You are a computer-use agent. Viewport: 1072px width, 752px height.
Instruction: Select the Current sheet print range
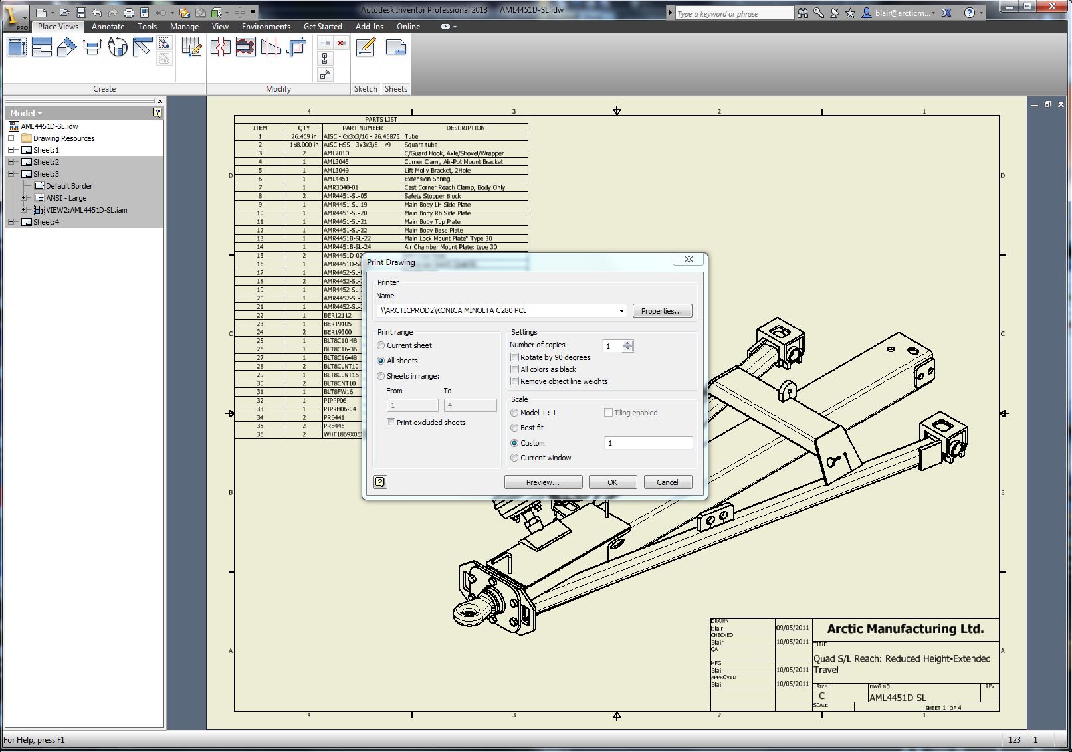pyautogui.click(x=380, y=345)
